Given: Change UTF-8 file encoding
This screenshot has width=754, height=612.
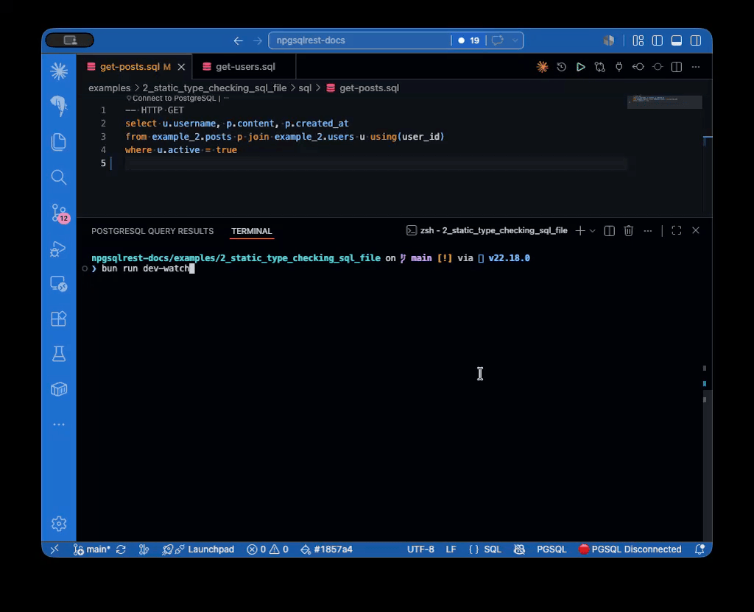Looking at the screenshot, I should (x=420, y=549).
